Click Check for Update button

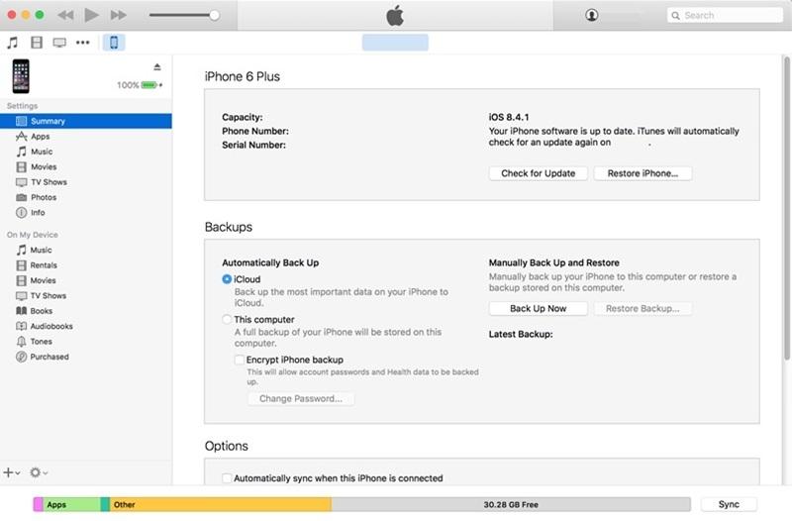[x=538, y=173]
